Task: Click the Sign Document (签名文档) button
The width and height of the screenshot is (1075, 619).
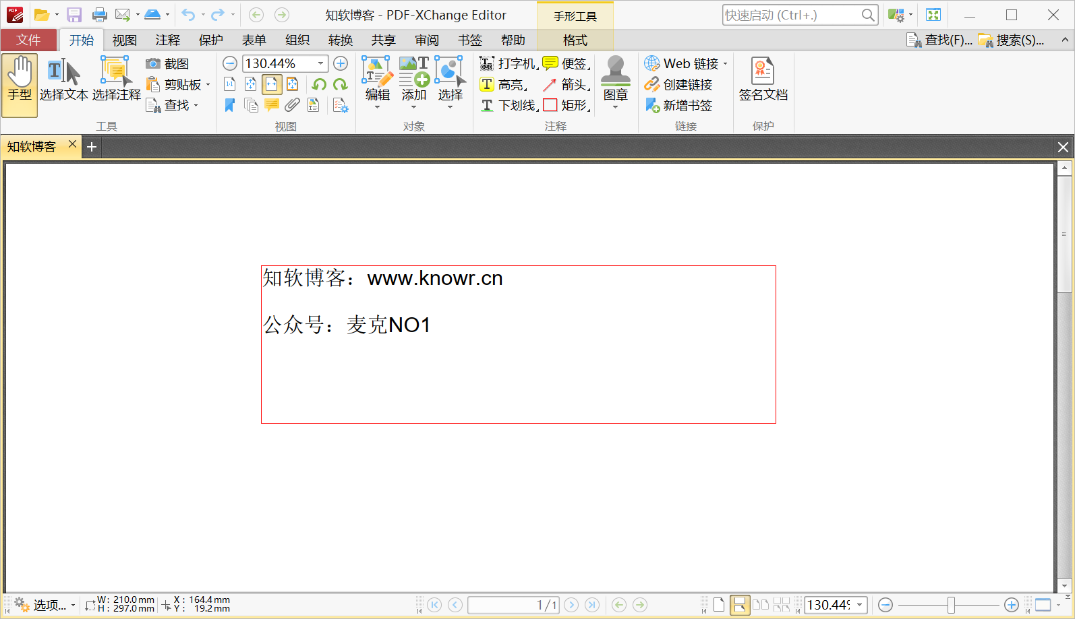Action: click(763, 80)
